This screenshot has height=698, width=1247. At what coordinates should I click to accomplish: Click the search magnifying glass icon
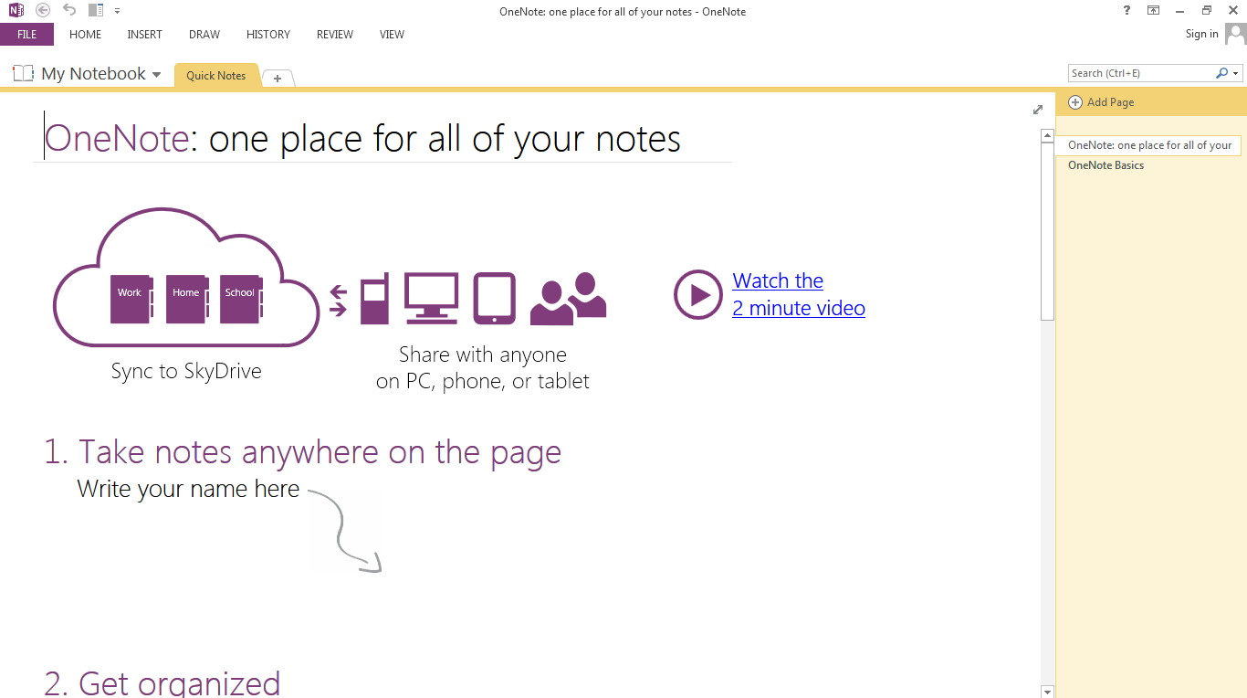1221,73
